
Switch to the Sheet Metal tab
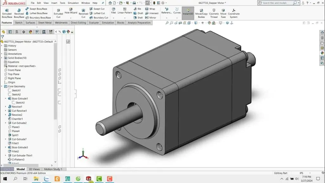coord(45,23)
